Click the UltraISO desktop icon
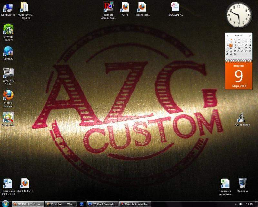 [x=8, y=53]
